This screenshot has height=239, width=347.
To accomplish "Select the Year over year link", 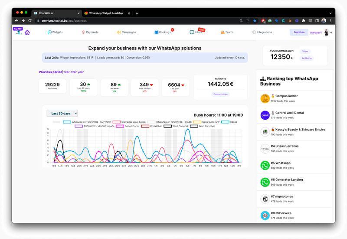I will point(74,72).
